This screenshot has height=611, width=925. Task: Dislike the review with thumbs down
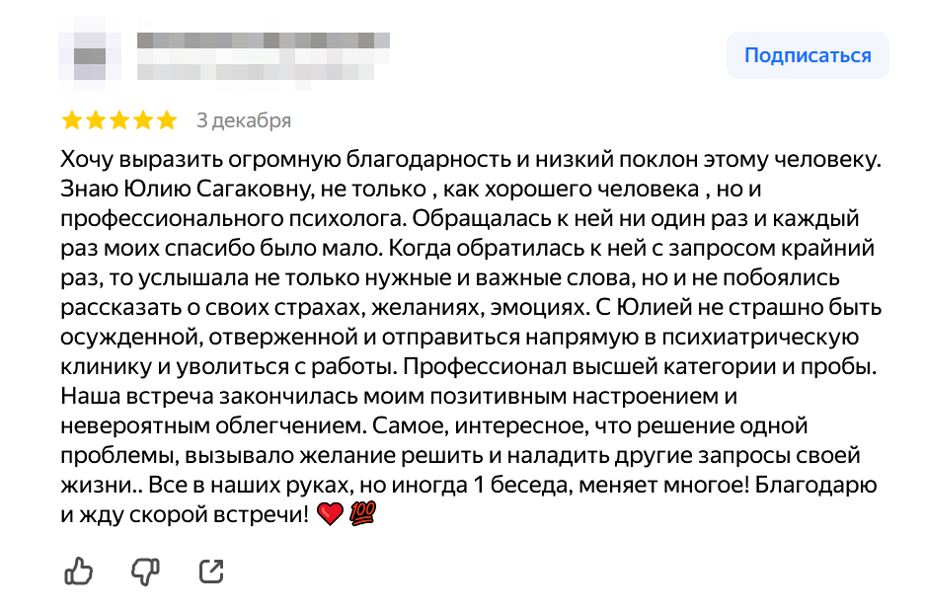pyautogui.click(x=145, y=570)
